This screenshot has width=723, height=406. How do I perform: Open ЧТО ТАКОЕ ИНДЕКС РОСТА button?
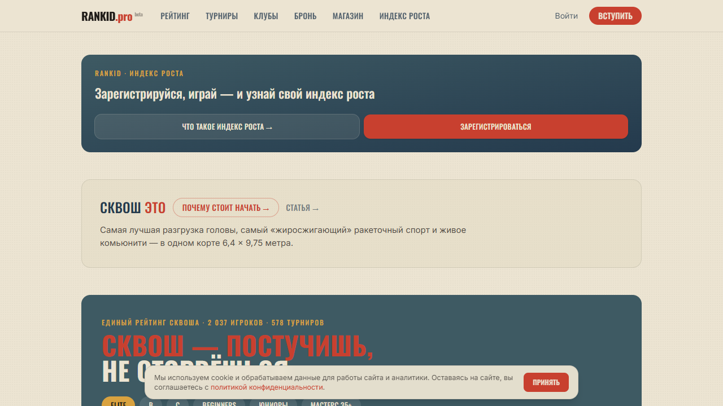click(227, 126)
